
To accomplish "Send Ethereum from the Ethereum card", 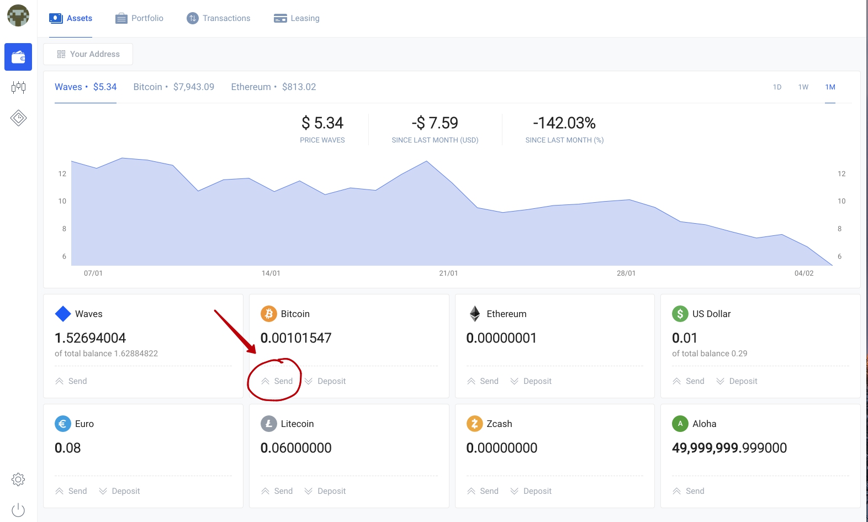I will (x=483, y=381).
